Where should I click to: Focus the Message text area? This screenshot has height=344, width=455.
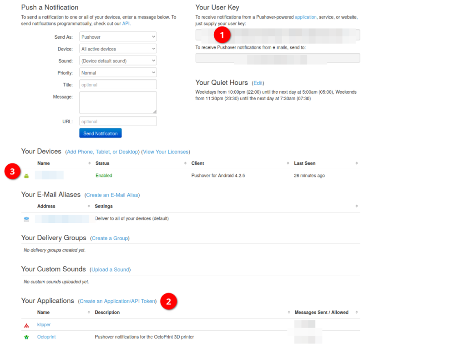[x=118, y=103]
